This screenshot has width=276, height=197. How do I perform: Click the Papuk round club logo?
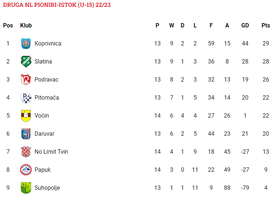coord(26,170)
